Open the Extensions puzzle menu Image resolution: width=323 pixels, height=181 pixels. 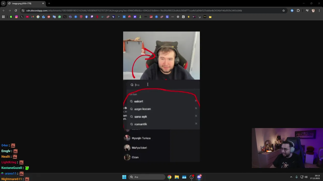[x=298, y=11]
